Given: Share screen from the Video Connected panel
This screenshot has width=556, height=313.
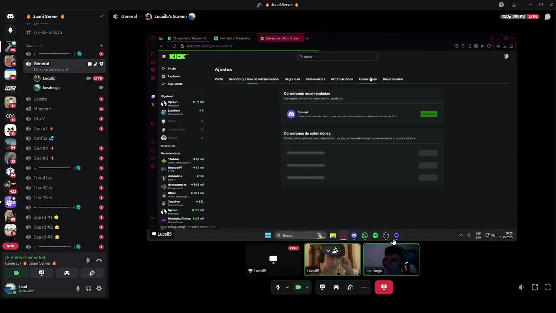Looking at the screenshot, I should [x=42, y=273].
